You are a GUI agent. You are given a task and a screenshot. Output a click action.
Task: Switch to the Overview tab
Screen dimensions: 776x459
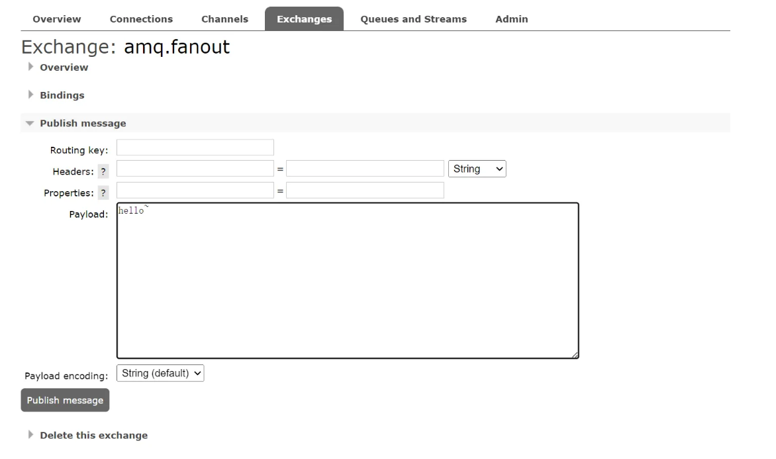(57, 19)
